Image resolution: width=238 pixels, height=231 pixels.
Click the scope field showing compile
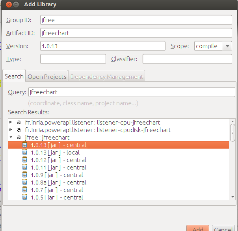point(208,46)
